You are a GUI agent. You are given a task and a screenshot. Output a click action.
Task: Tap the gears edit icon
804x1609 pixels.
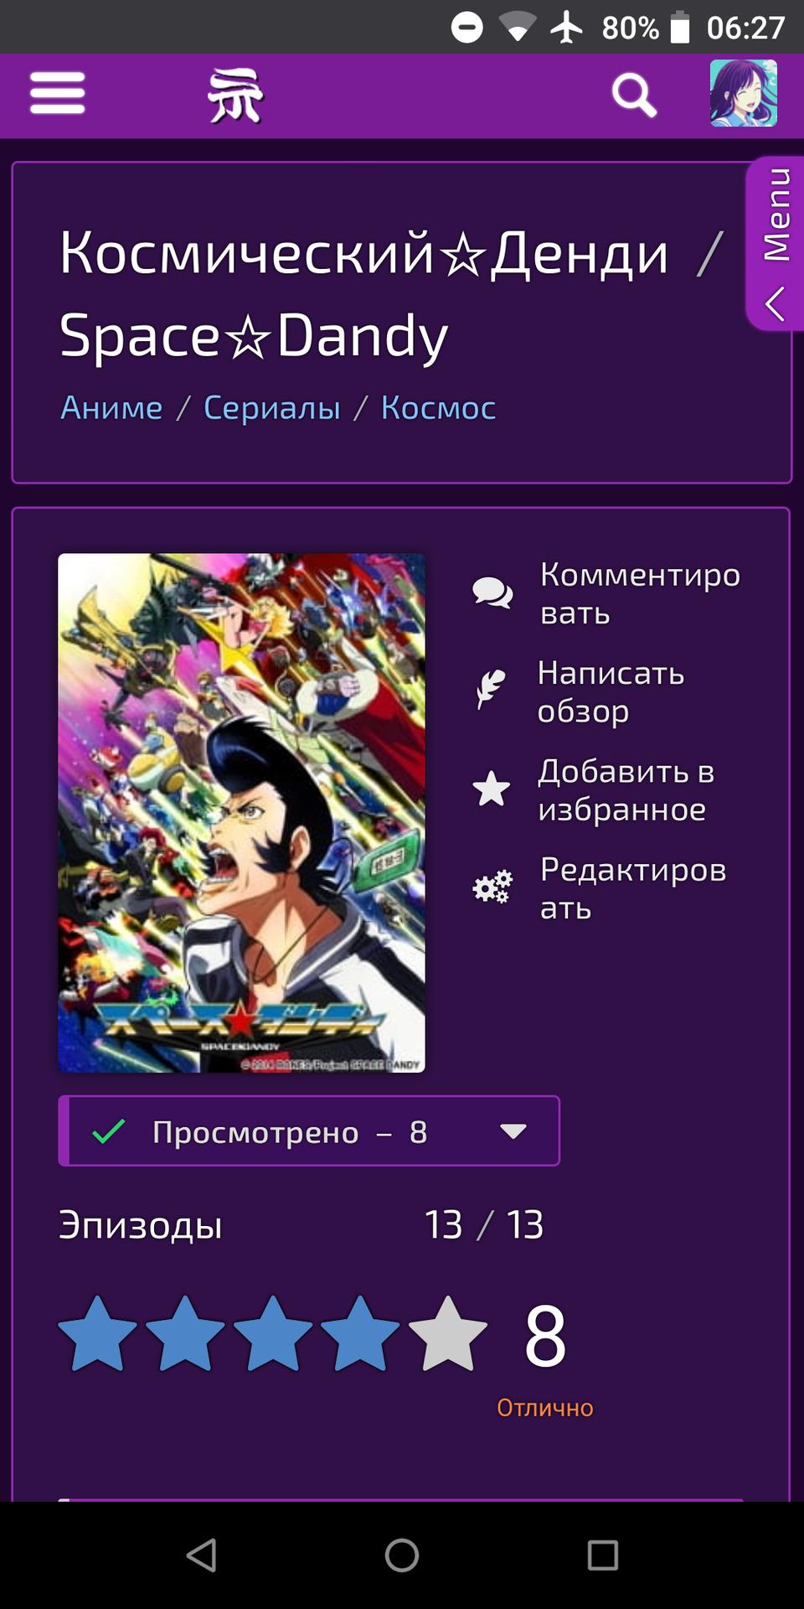[492, 887]
